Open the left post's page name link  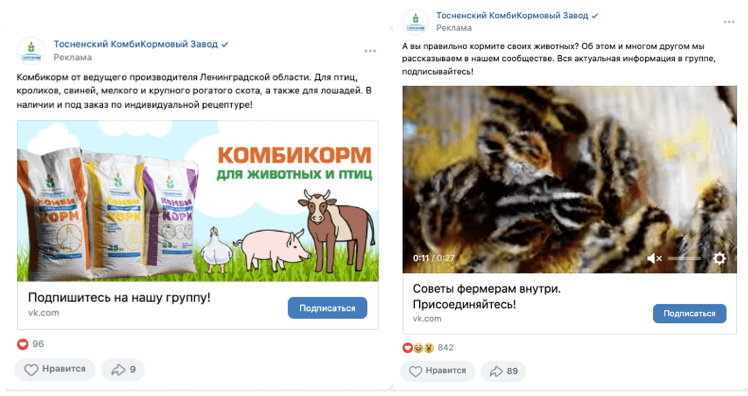coord(136,45)
